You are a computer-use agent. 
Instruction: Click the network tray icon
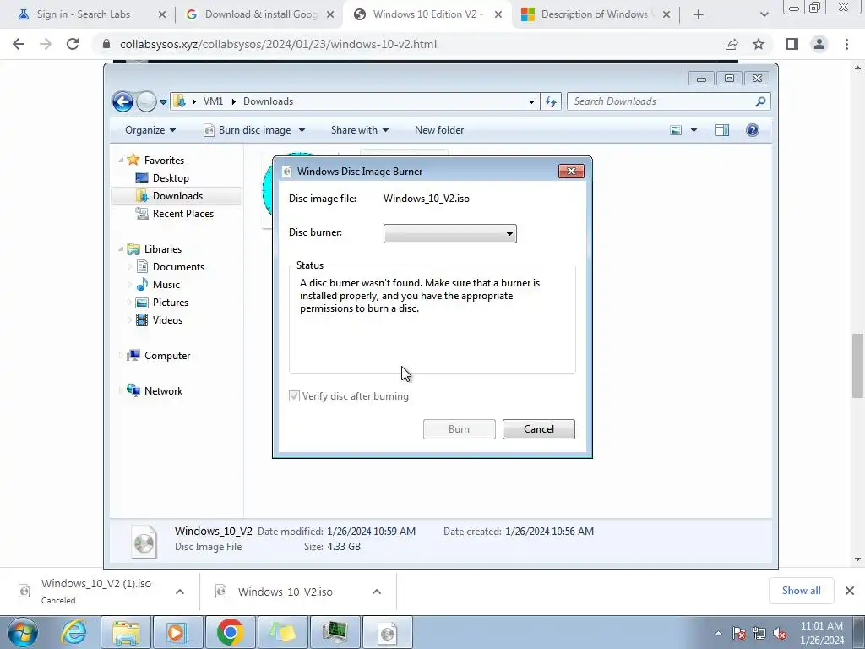759,634
